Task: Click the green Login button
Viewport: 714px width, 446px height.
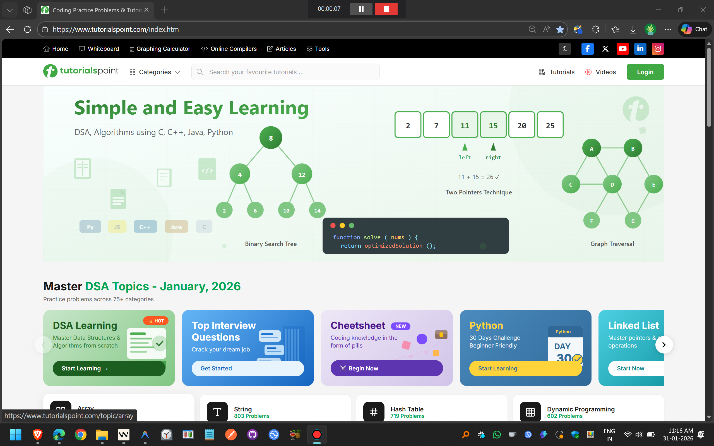Action: click(x=645, y=72)
